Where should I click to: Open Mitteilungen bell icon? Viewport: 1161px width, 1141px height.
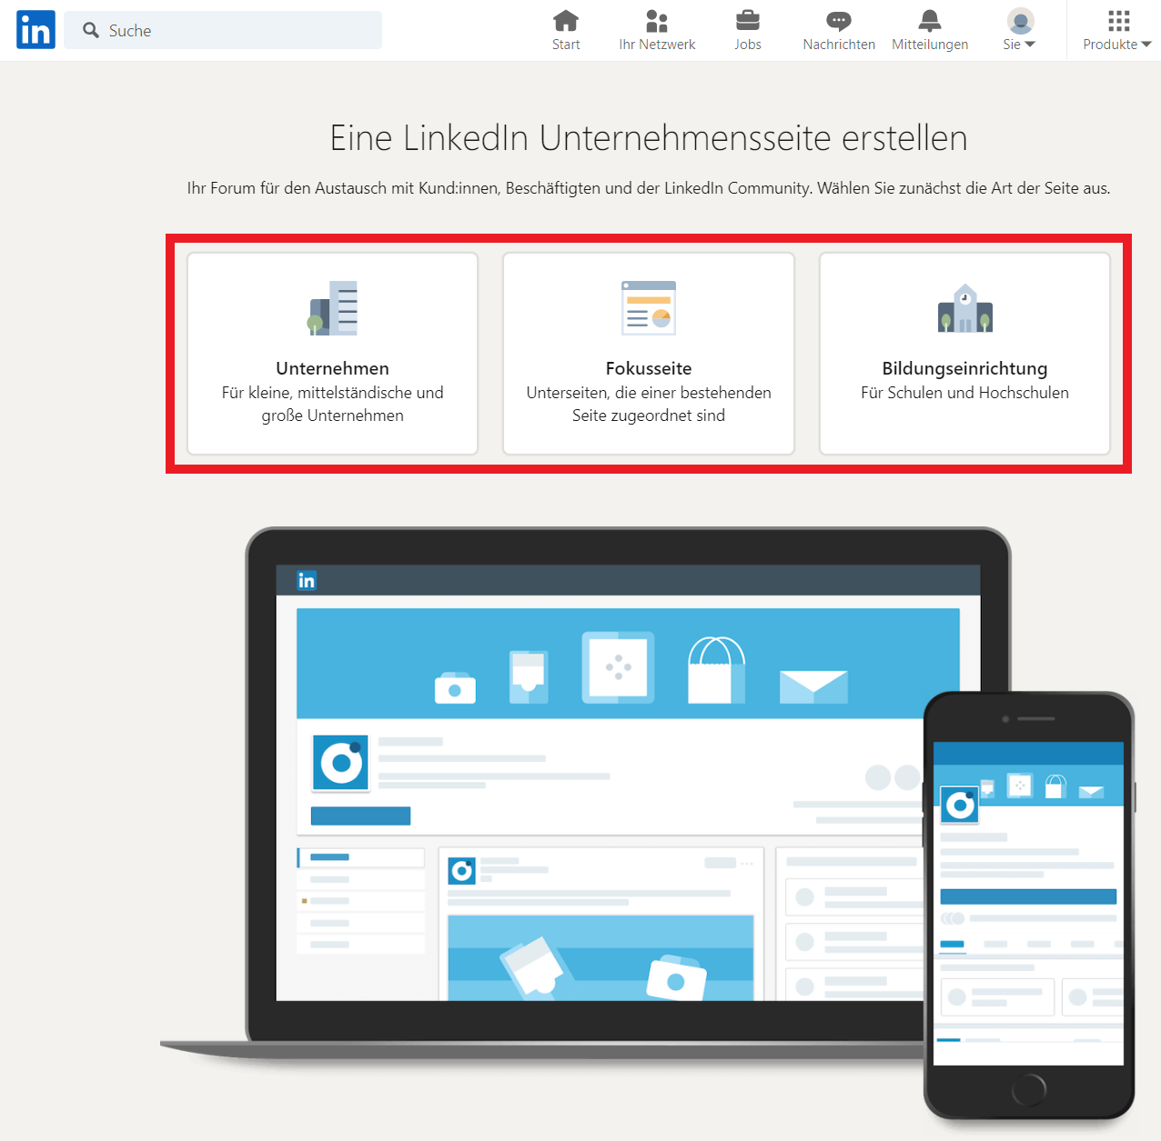click(930, 21)
